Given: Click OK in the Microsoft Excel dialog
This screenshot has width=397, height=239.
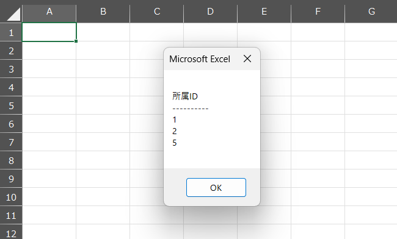Looking at the screenshot, I should click(x=216, y=187).
